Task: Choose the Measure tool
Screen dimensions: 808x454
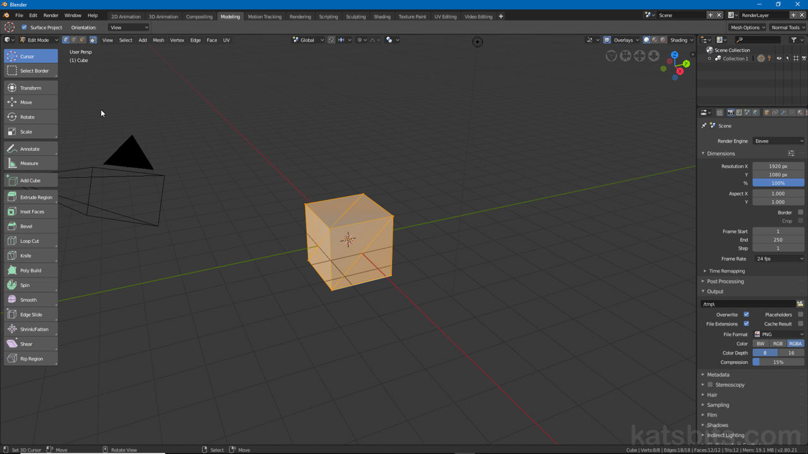Action: pyautogui.click(x=30, y=163)
